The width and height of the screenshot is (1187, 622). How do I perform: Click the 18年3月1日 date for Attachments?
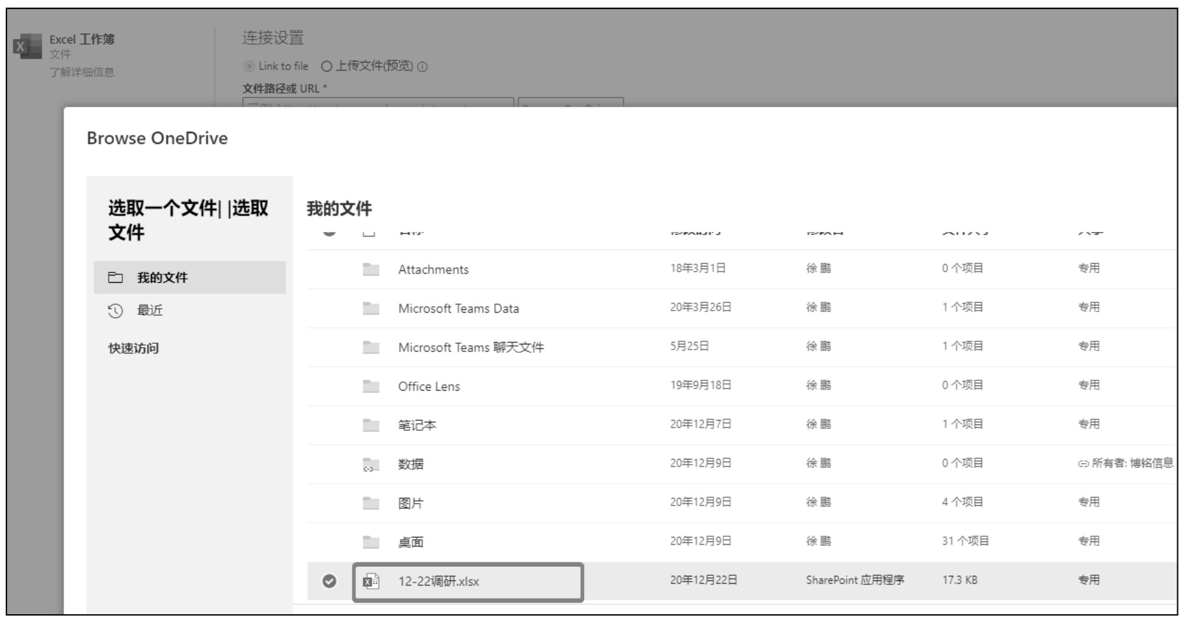click(x=698, y=268)
